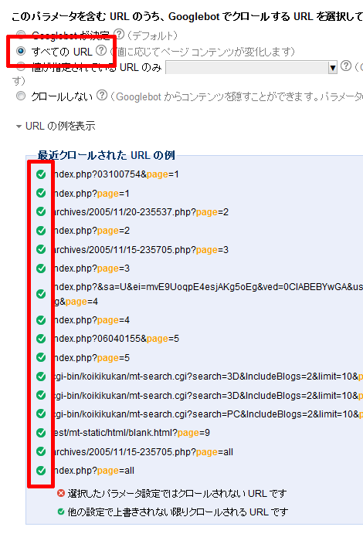Click legend text '選択したパラメータ設定ではクロールされない URL です'
Viewport: 363px width, 537px height.
click(x=177, y=494)
